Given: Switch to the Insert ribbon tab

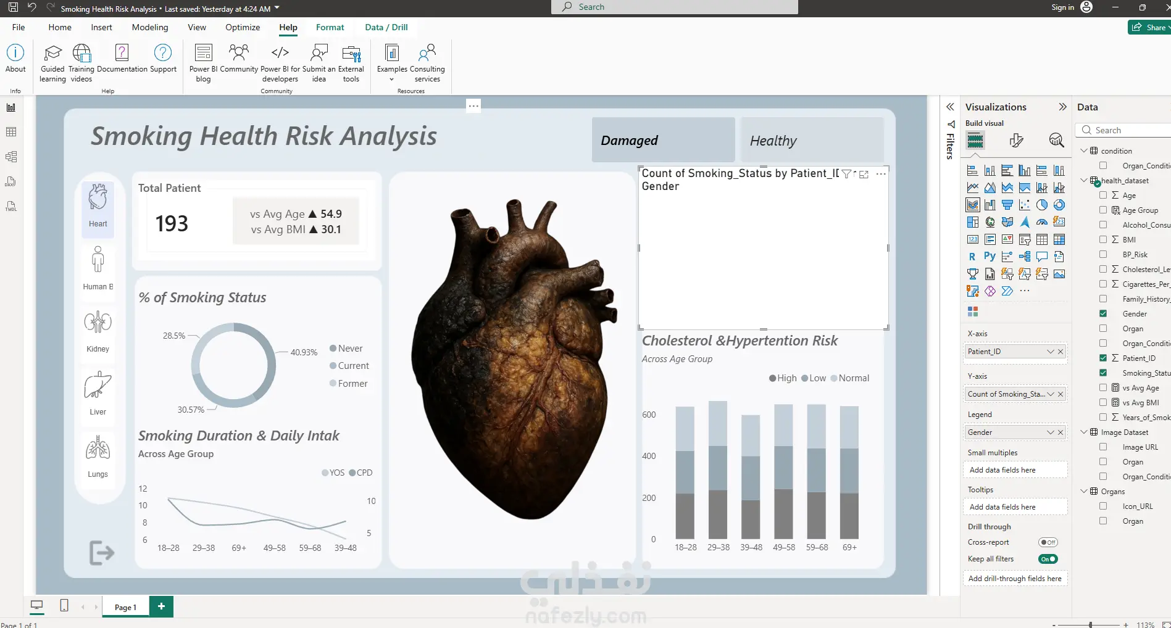Looking at the screenshot, I should pos(101,27).
